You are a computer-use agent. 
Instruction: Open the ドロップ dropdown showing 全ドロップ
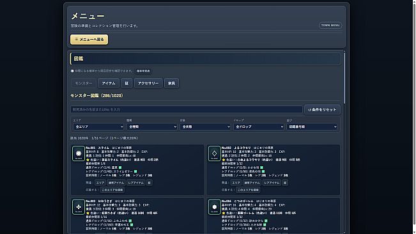(259, 127)
